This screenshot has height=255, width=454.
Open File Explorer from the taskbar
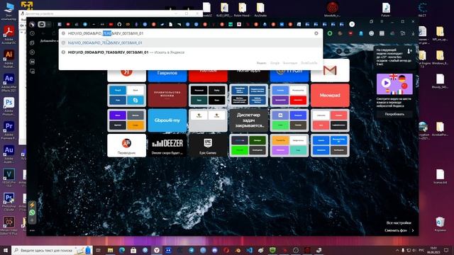click(111, 250)
